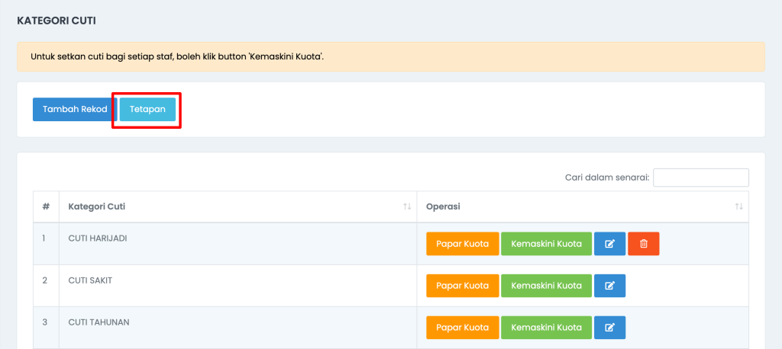
Task: Select the CUTI HARIJADI row text
Action: pos(98,239)
